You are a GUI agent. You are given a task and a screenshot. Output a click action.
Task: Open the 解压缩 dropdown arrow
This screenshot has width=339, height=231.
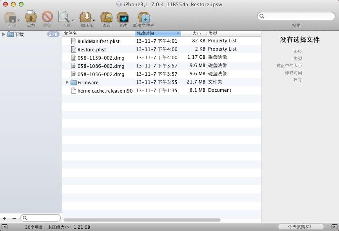pos(94,20)
